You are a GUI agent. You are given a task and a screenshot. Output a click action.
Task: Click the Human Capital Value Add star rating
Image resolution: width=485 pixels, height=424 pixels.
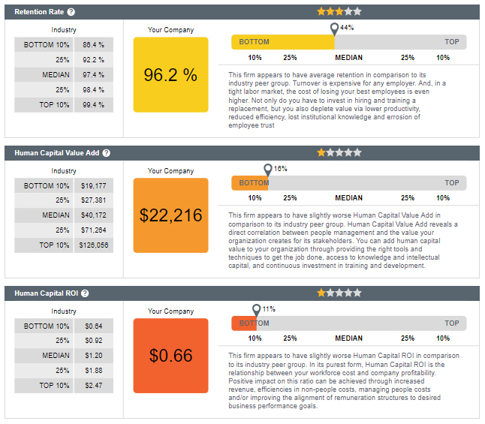click(339, 152)
